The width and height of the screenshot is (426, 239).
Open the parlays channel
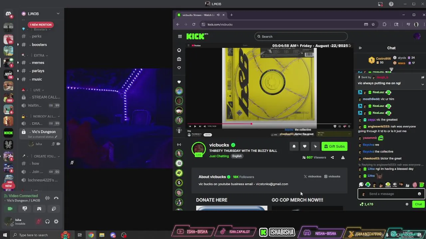click(38, 71)
